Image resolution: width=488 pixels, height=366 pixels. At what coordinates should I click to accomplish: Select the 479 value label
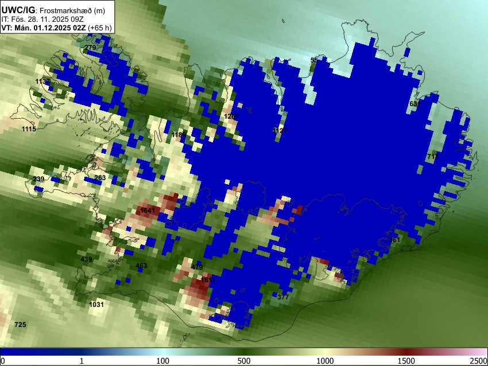(x=197, y=267)
